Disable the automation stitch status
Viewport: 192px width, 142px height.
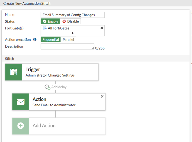pos(71,21)
